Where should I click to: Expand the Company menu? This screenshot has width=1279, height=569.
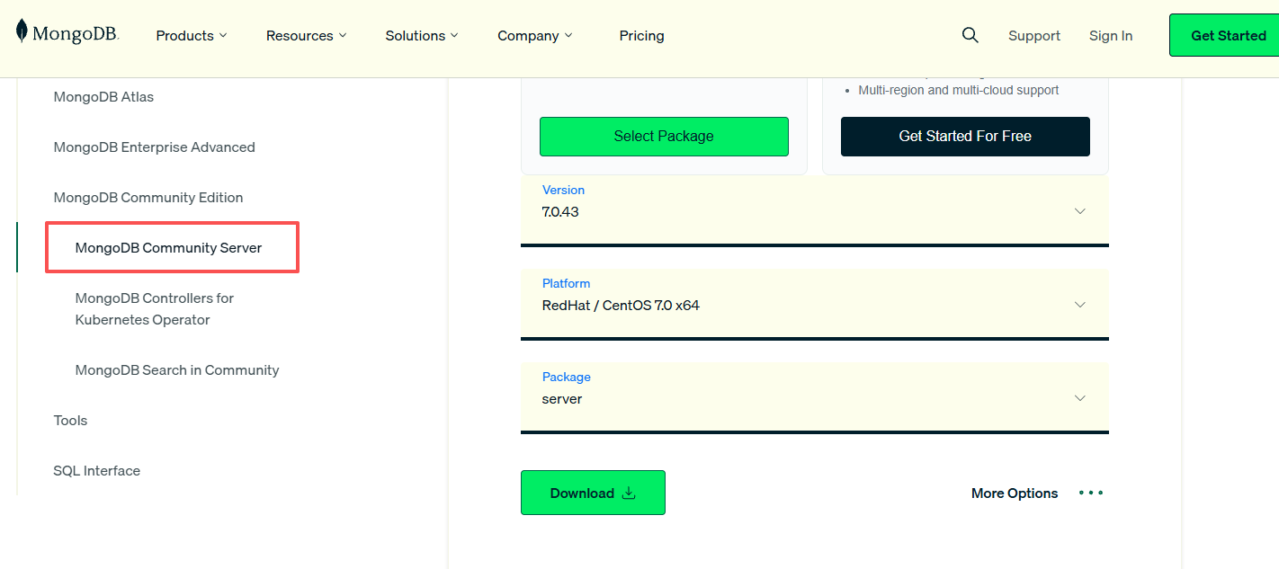534,36
